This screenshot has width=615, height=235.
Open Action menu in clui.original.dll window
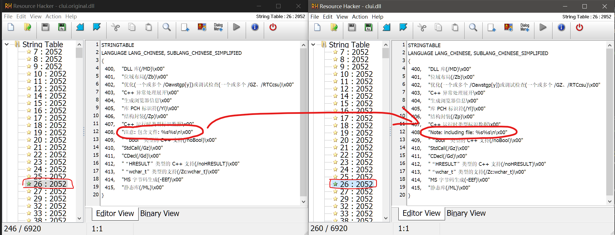click(53, 17)
